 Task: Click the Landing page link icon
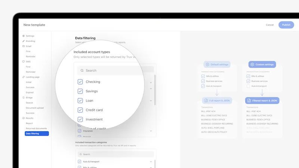[24, 77]
